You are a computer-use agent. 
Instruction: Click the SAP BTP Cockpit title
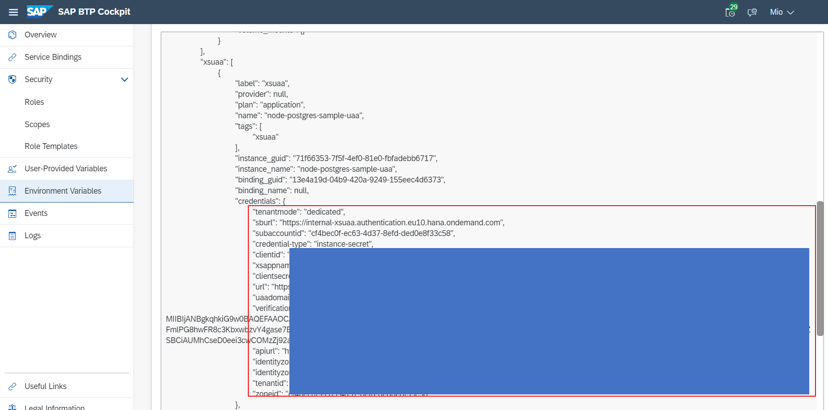94,12
